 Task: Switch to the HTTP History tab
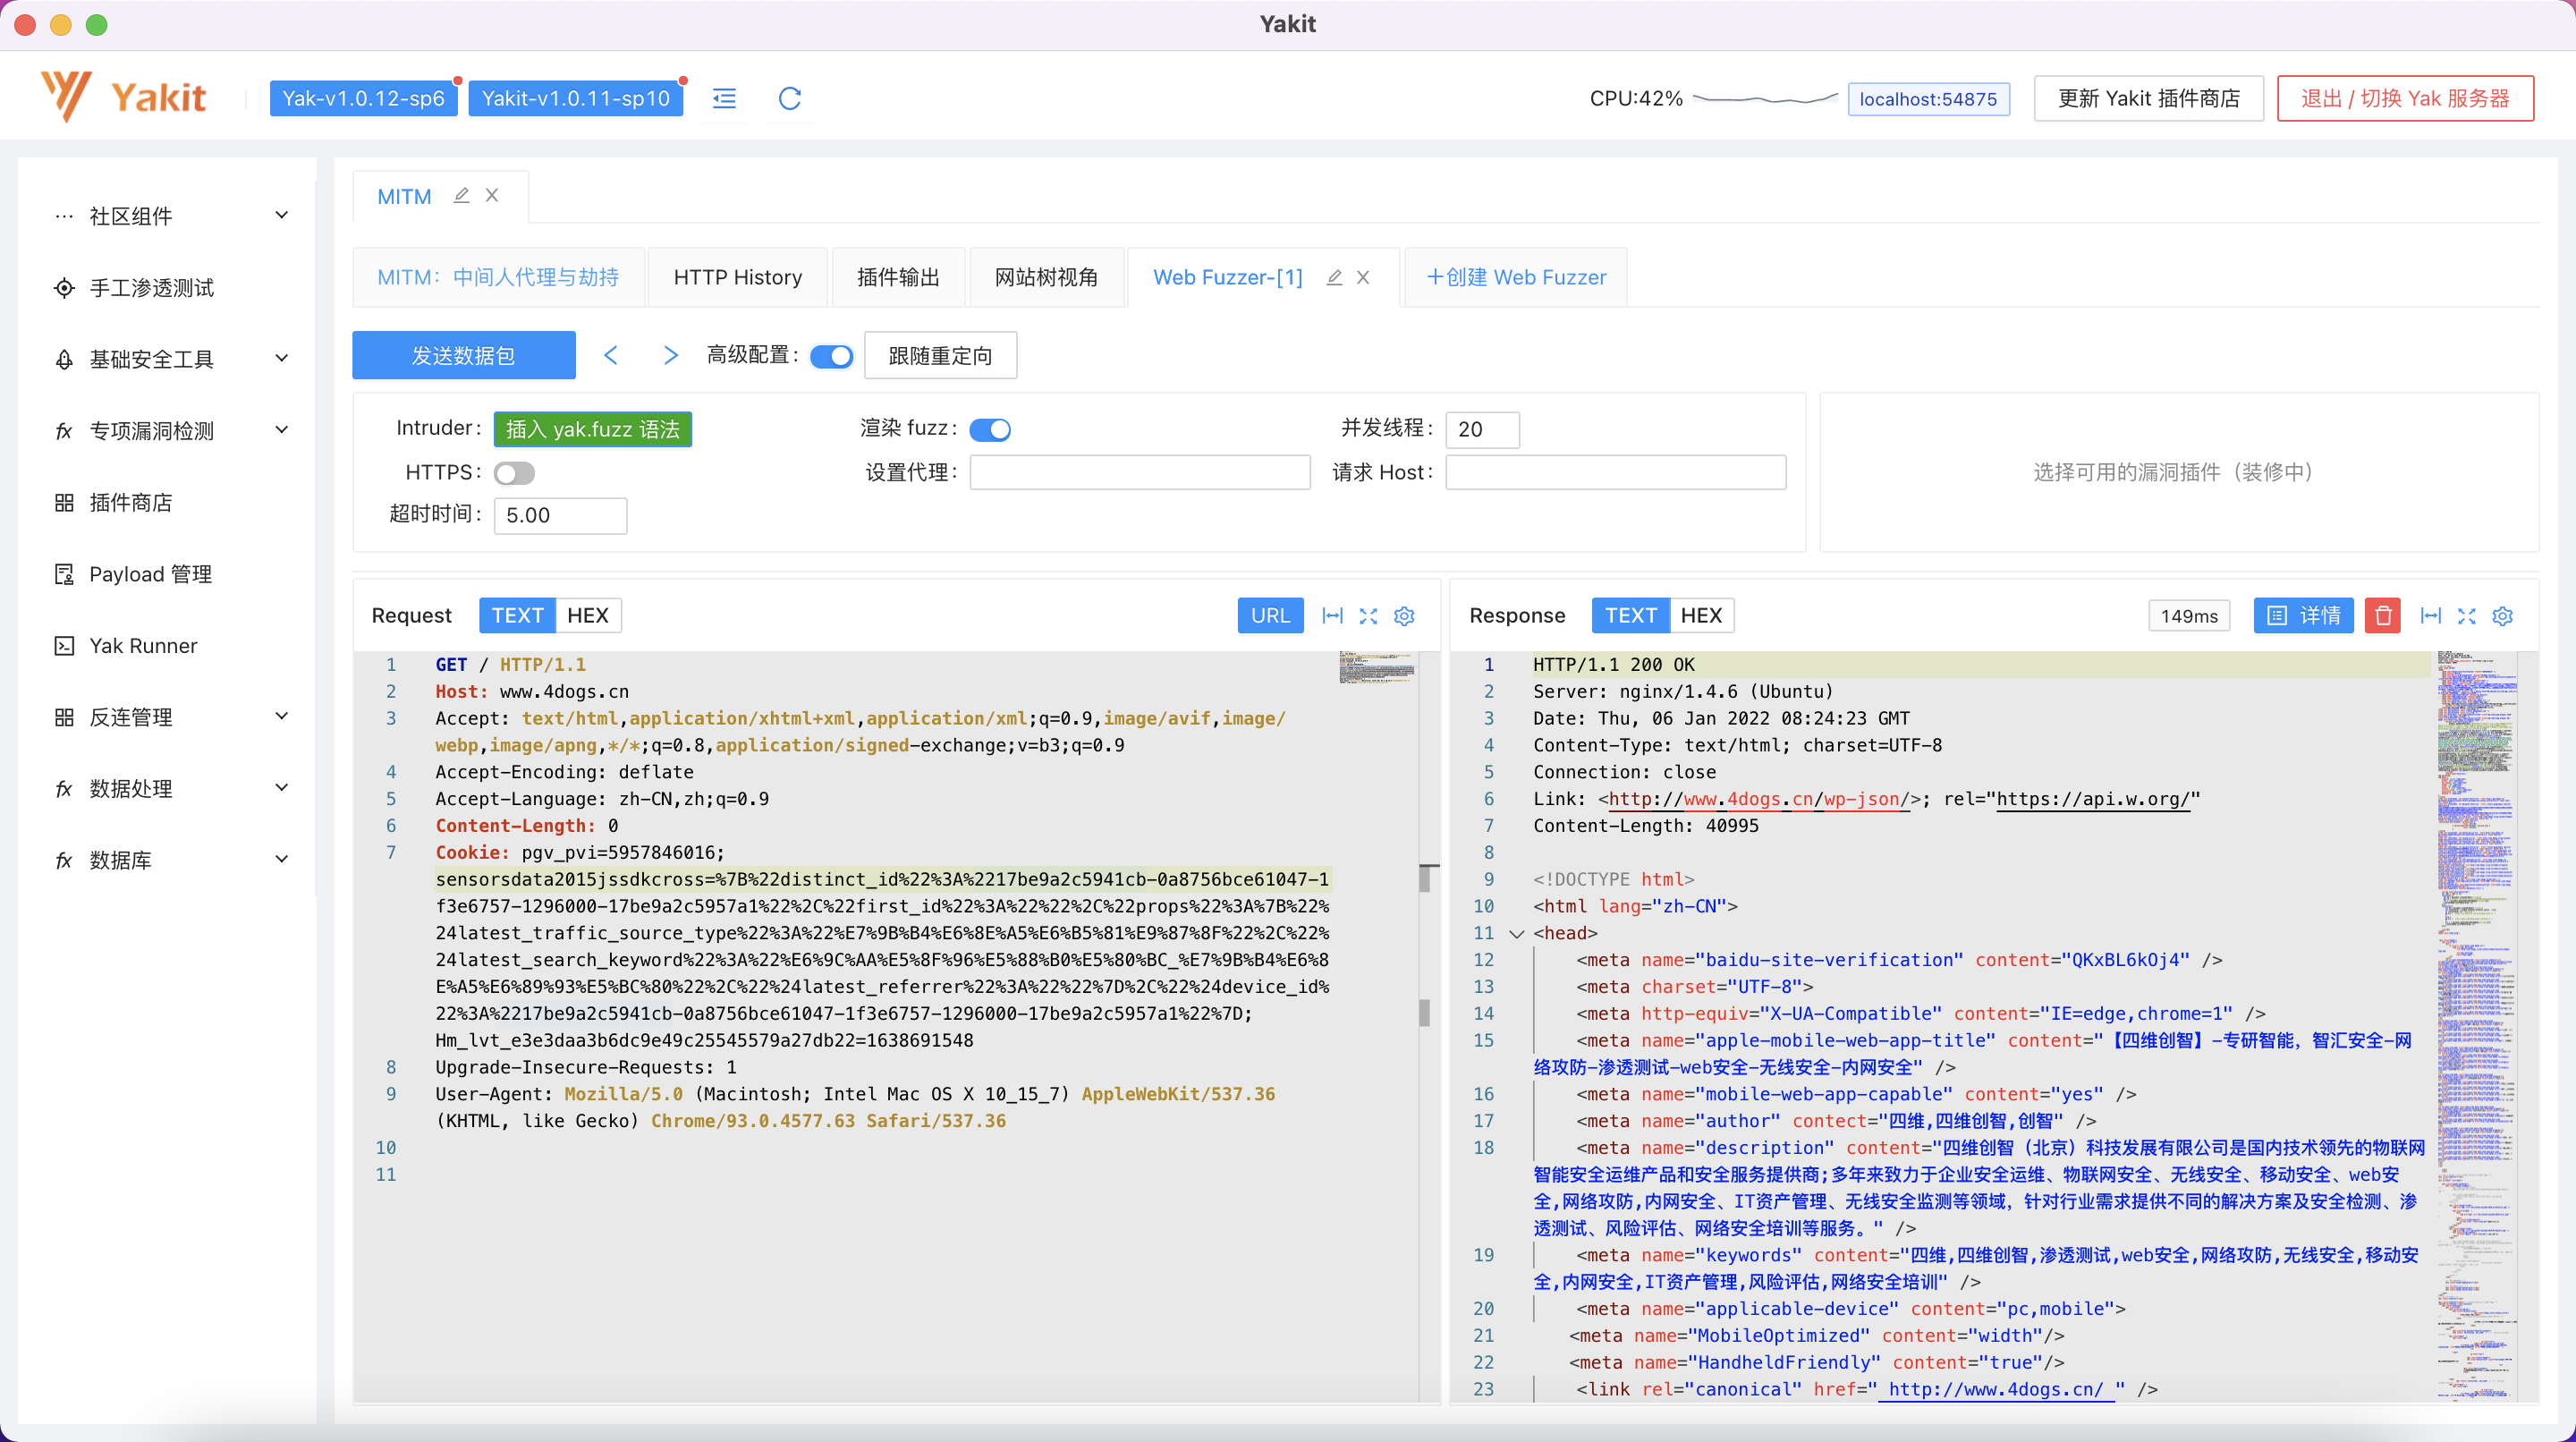(737, 277)
